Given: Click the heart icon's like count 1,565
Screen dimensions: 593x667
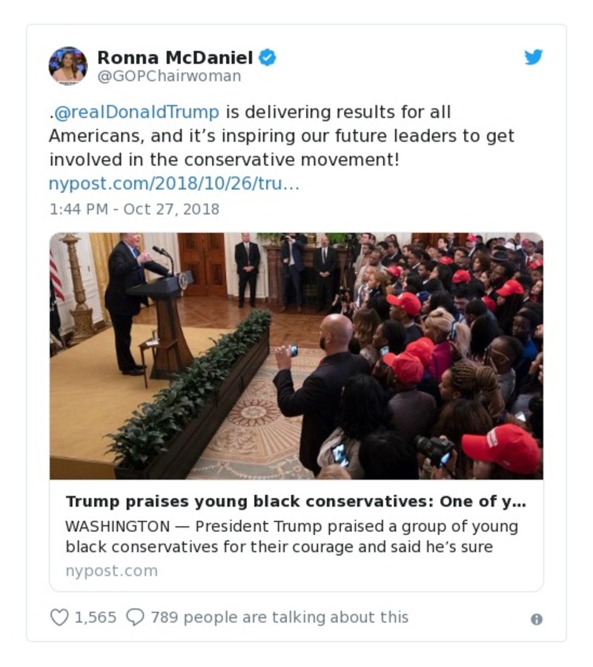Looking at the screenshot, I should [94, 616].
